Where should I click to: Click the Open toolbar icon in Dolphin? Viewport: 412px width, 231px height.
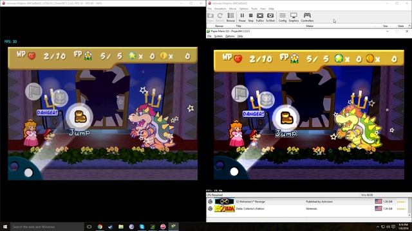pos(211,17)
